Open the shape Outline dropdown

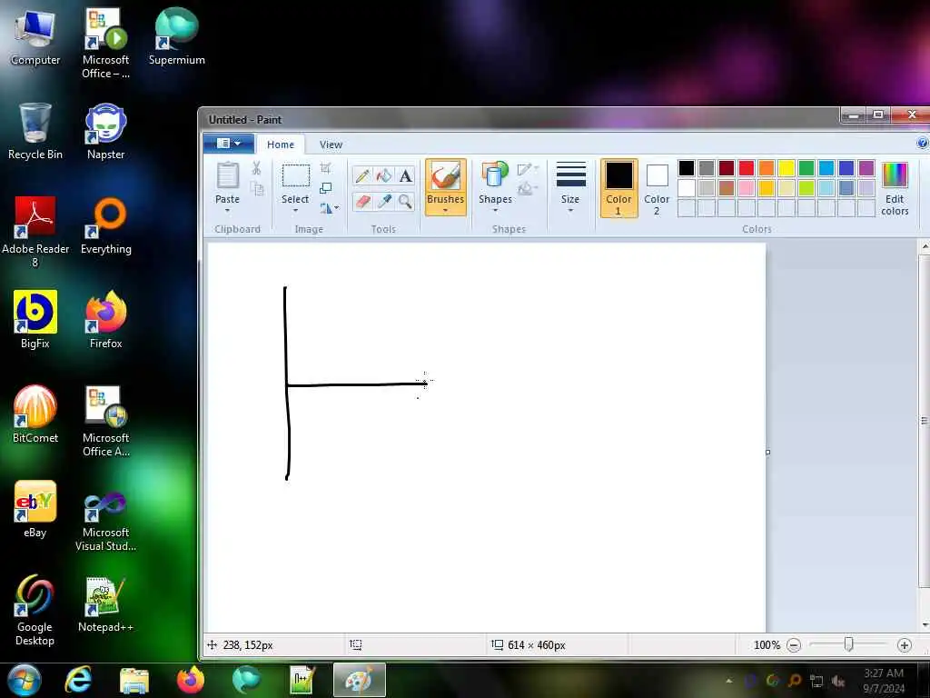tap(528, 170)
